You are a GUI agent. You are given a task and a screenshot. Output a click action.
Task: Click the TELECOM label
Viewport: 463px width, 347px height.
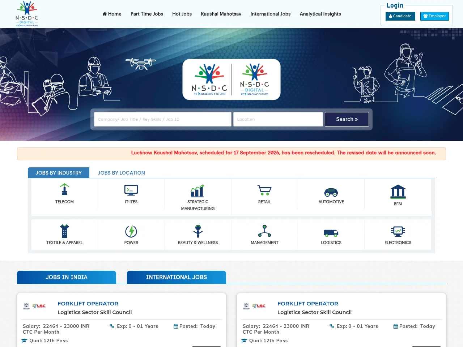click(x=64, y=202)
